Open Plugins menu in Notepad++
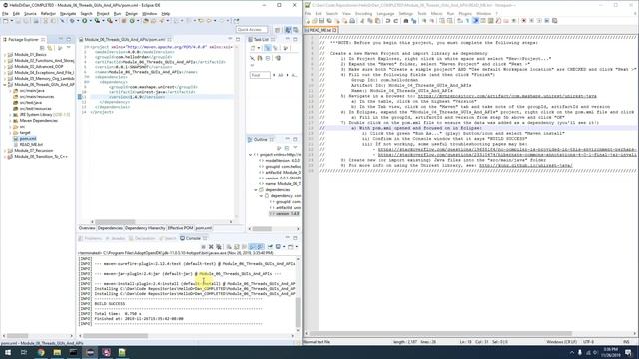Viewport: 639px width, 359px height. point(465,13)
